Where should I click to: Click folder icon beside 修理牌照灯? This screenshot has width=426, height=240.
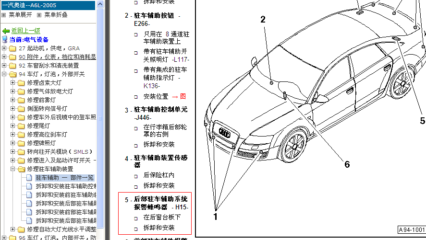tap(21, 143)
